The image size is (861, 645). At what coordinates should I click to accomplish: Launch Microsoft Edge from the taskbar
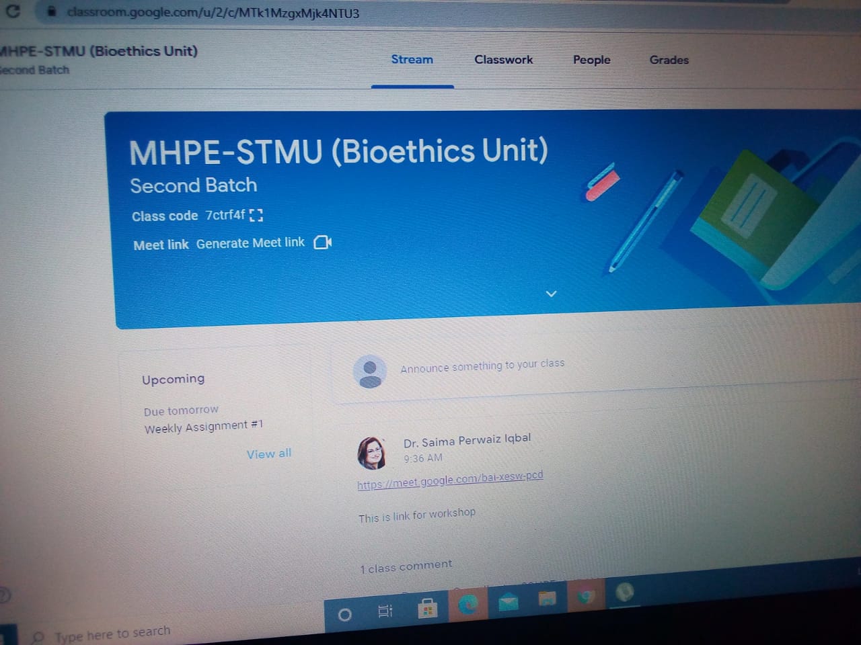click(468, 605)
